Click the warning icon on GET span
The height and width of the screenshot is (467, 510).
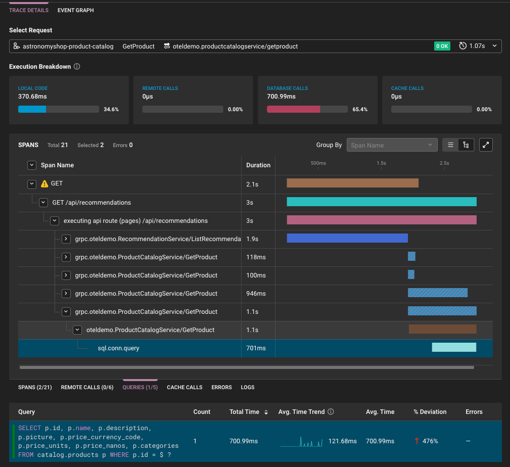[44, 184]
